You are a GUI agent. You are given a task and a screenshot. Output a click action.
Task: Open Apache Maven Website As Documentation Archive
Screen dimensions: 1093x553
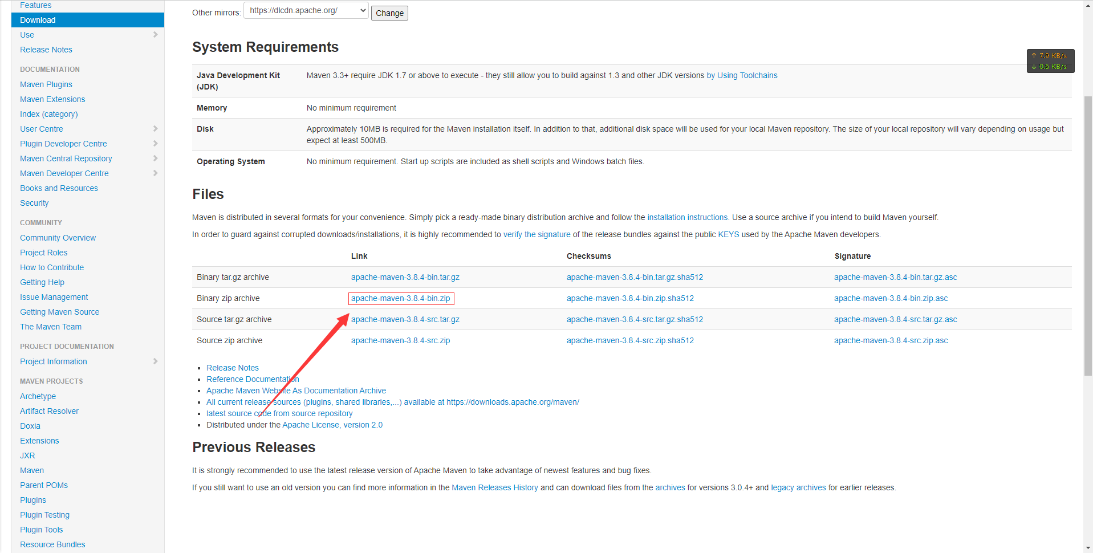[296, 391]
